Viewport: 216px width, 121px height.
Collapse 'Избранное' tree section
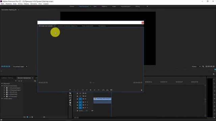pos(2,84)
